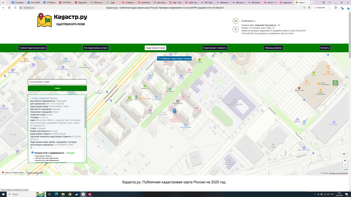Open Google Chrome from the taskbar
This screenshot has width=351, height=197.
70,194
